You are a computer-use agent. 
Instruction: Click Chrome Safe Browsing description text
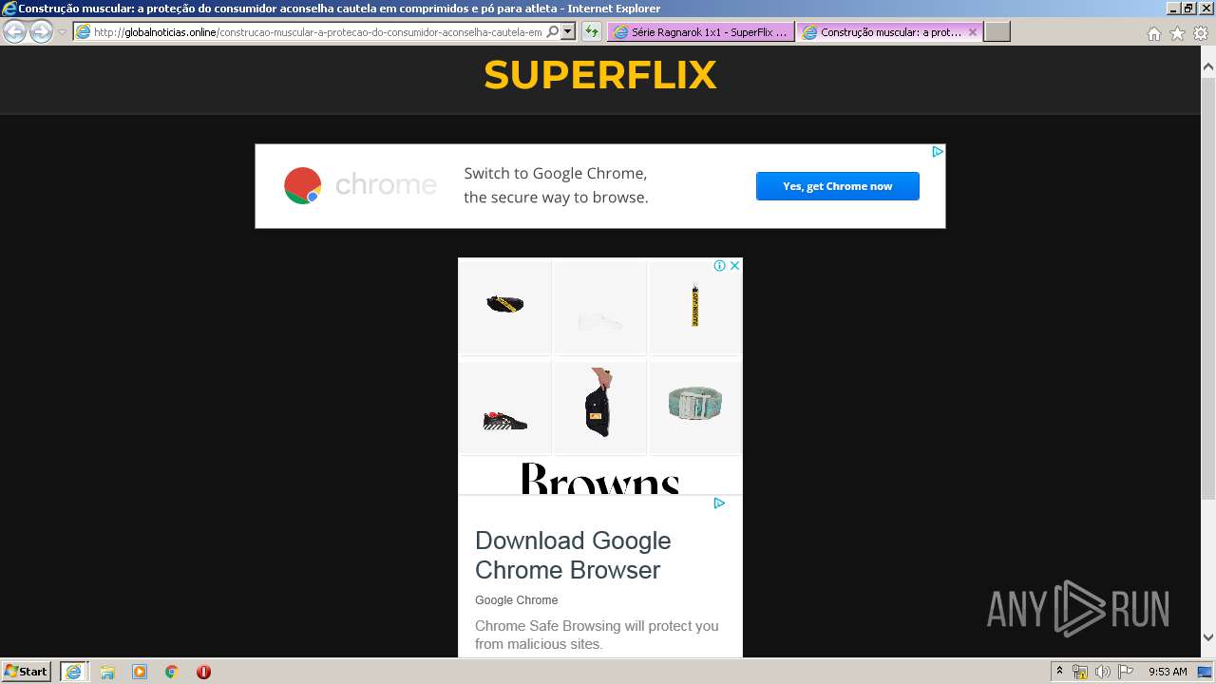click(x=597, y=635)
